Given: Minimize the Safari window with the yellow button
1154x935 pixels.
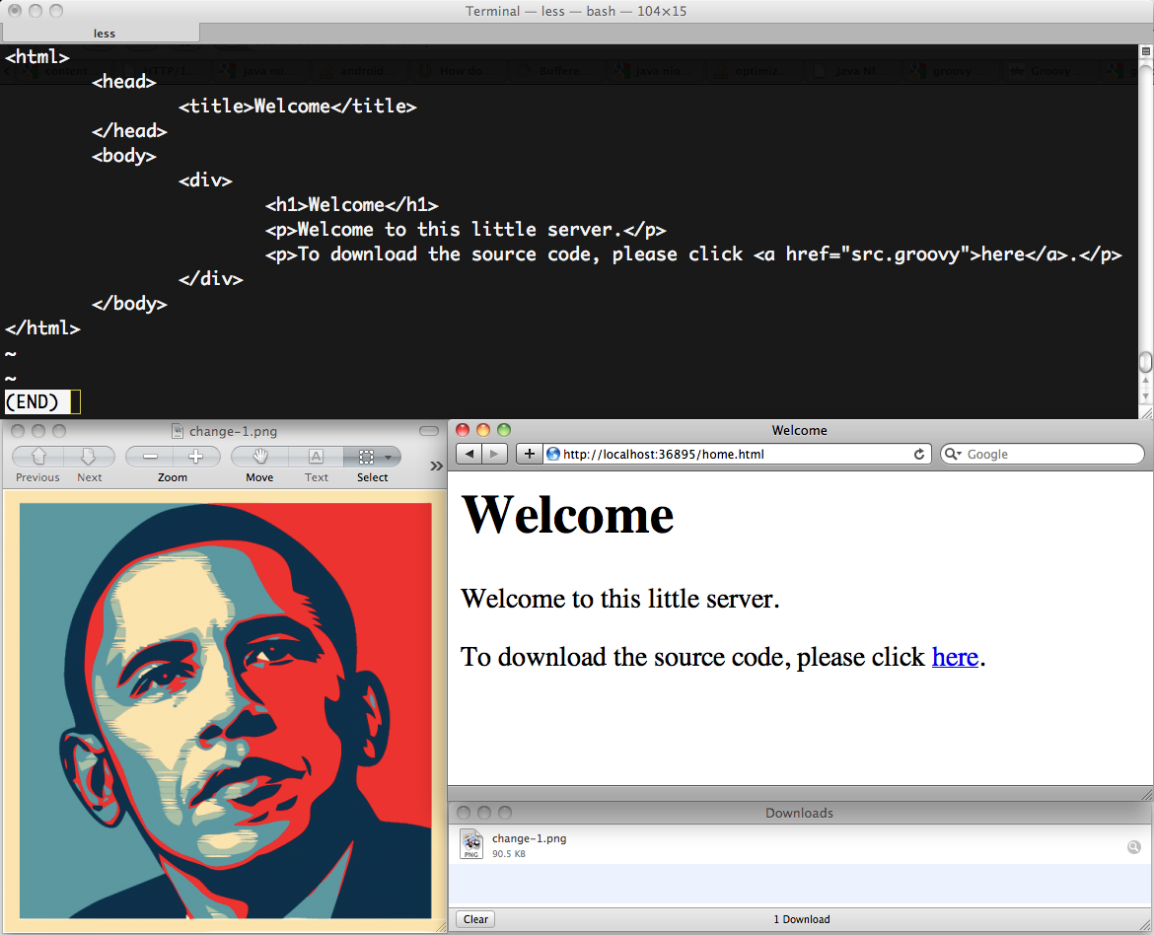Looking at the screenshot, I should pos(483,430).
